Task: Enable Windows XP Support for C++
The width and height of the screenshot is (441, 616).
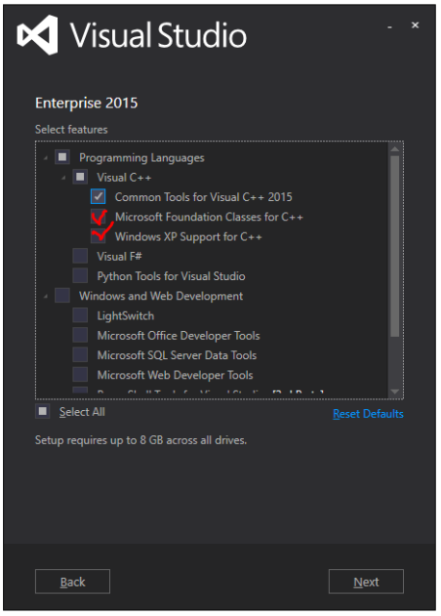Action: click(x=98, y=236)
